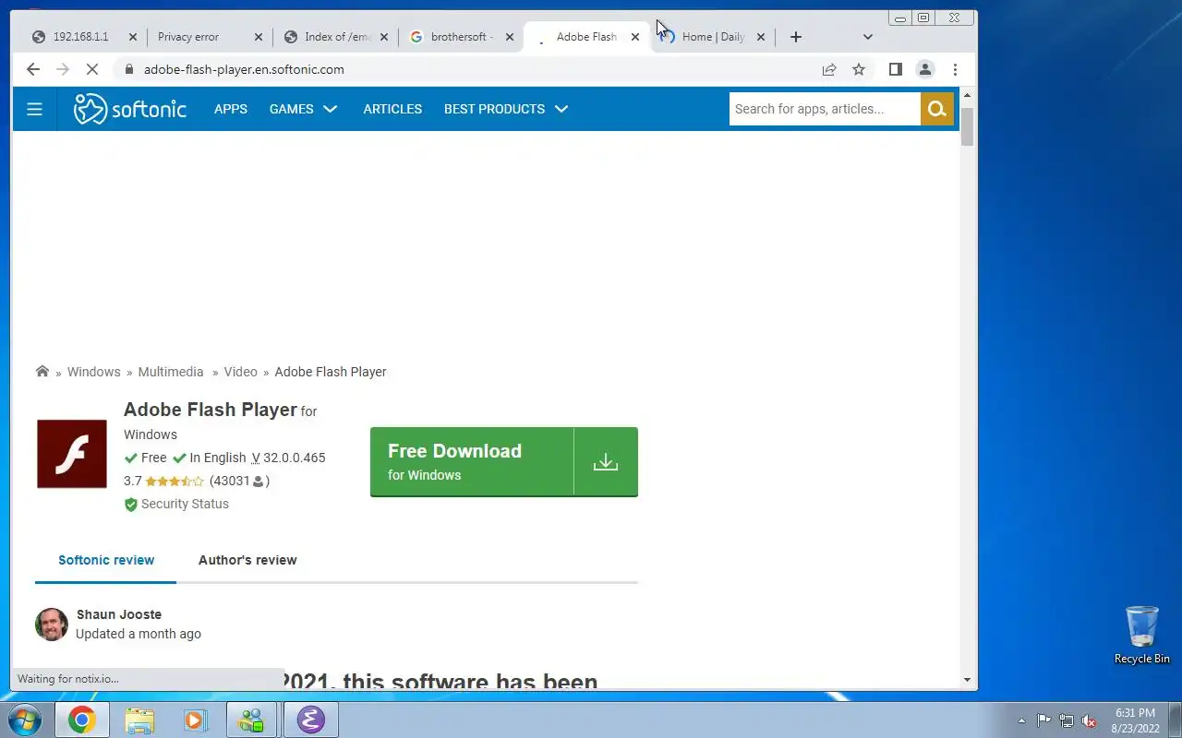Click the orange search magnifier button
The height and width of the screenshot is (738, 1182).
point(937,109)
